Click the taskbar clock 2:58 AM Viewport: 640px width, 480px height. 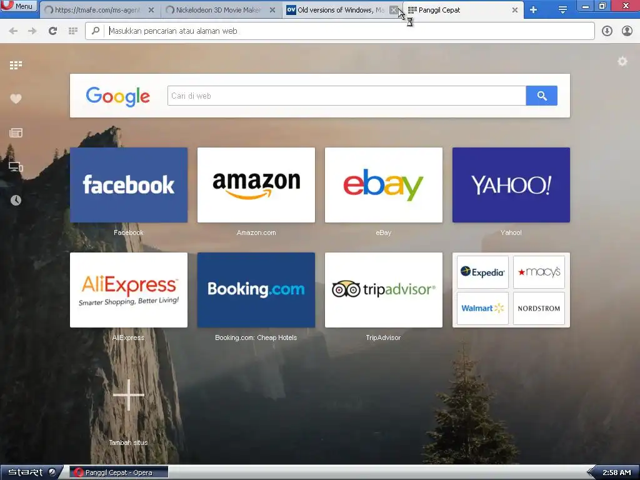click(x=617, y=472)
